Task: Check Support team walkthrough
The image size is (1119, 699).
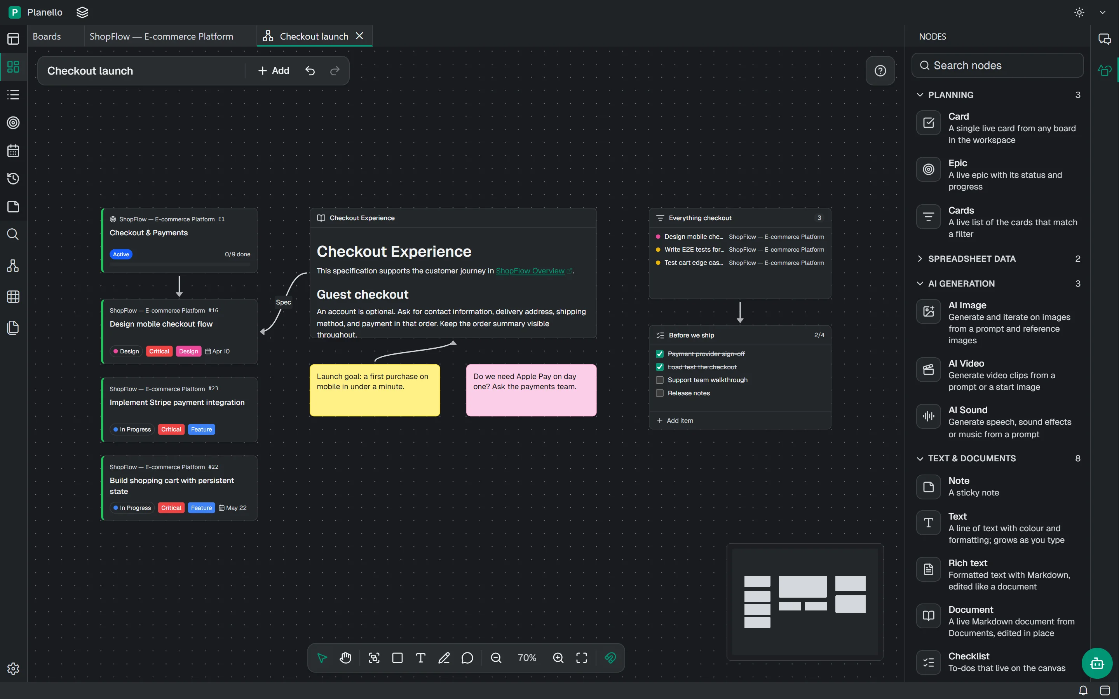Action: click(x=660, y=380)
